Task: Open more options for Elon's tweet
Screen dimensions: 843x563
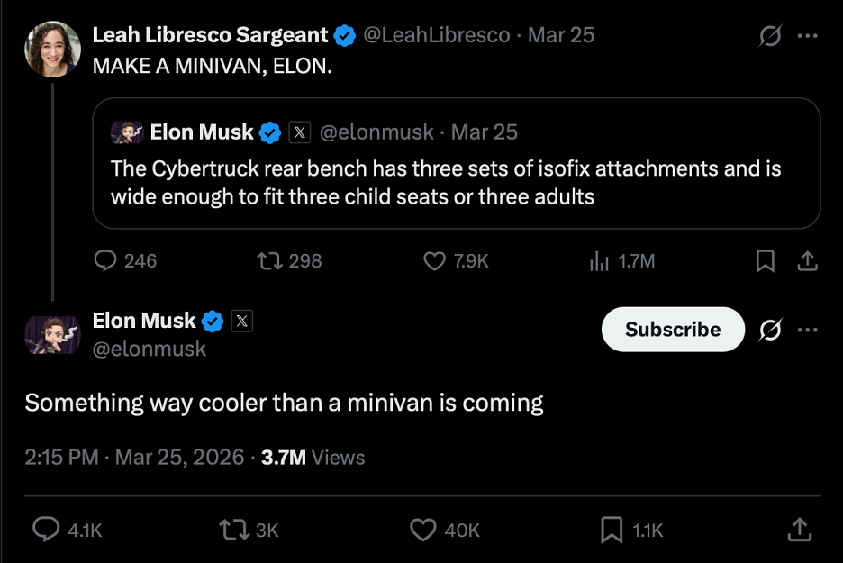Action: (x=808, y=330)
